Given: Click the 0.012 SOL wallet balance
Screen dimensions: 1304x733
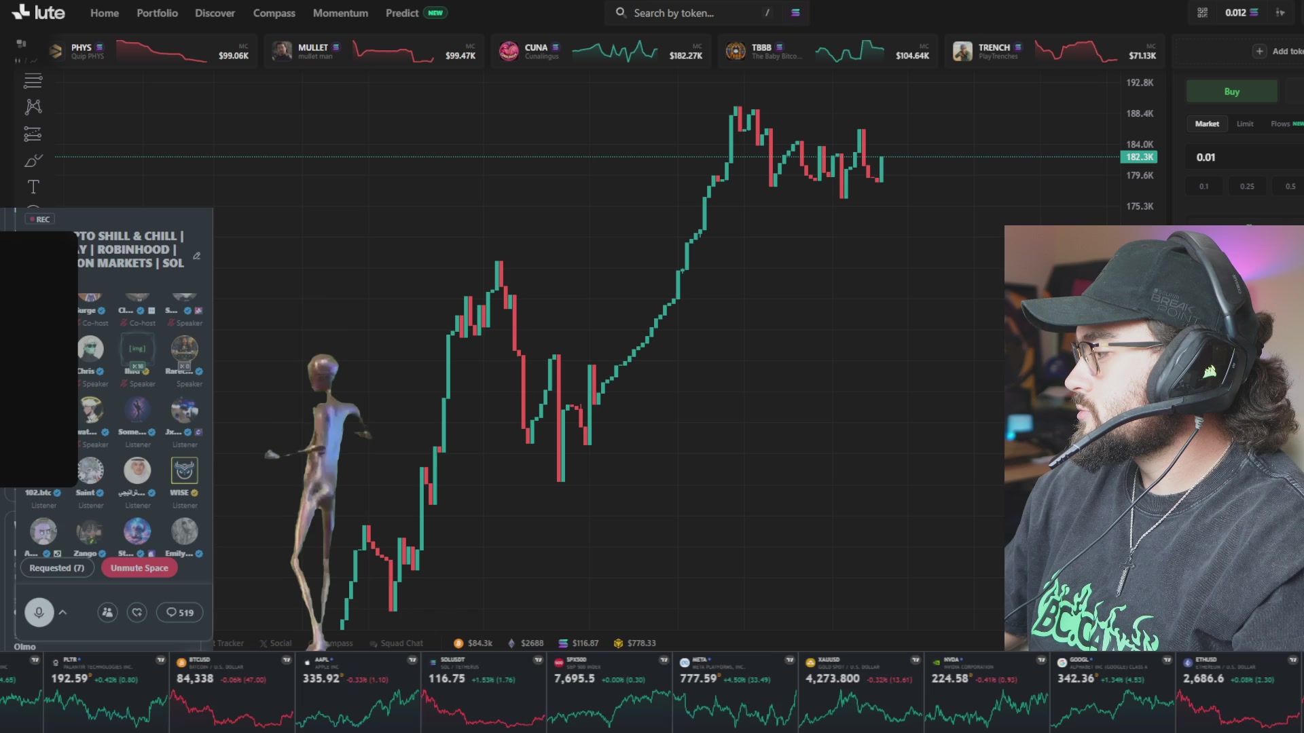Looking at the screenshot, I should tap(1241, 13).
